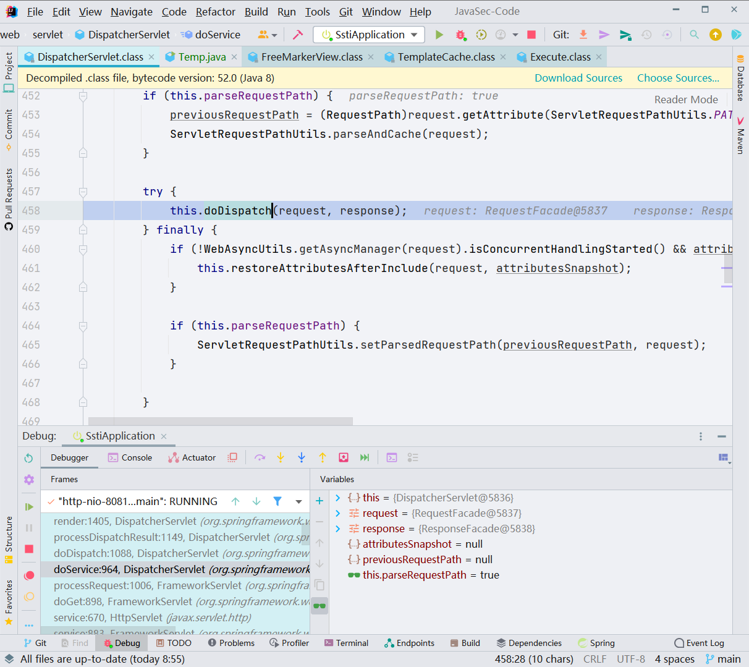The width and height of the screenshot is (749, 667).
Task: Commit changes via the Git commit icon
Action: coord(604,35)
